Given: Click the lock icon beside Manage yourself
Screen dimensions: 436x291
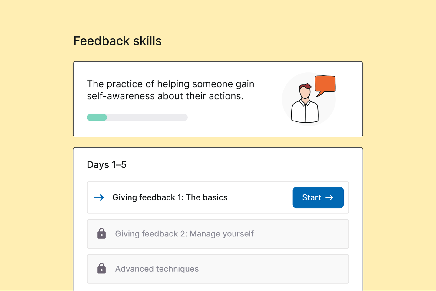Looking at the screenshot, I should [x=102, y=233].
